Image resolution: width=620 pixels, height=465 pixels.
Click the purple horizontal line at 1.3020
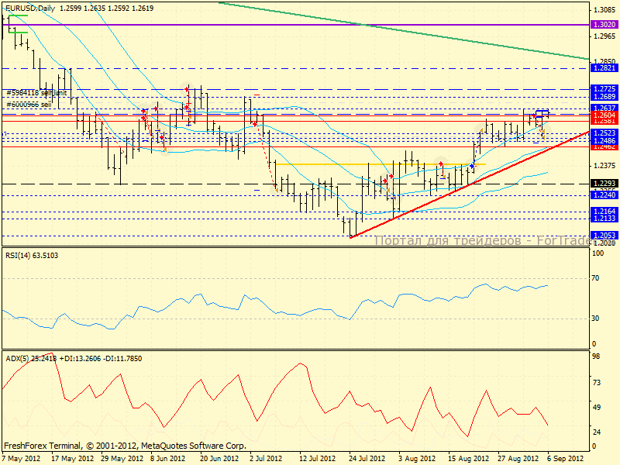[232, 25]
